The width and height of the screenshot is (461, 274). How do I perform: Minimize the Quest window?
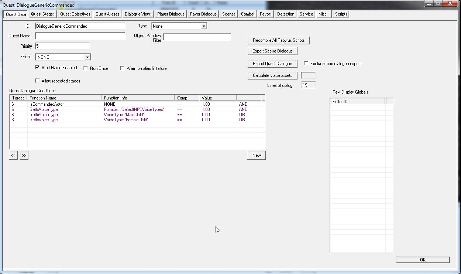428,3
